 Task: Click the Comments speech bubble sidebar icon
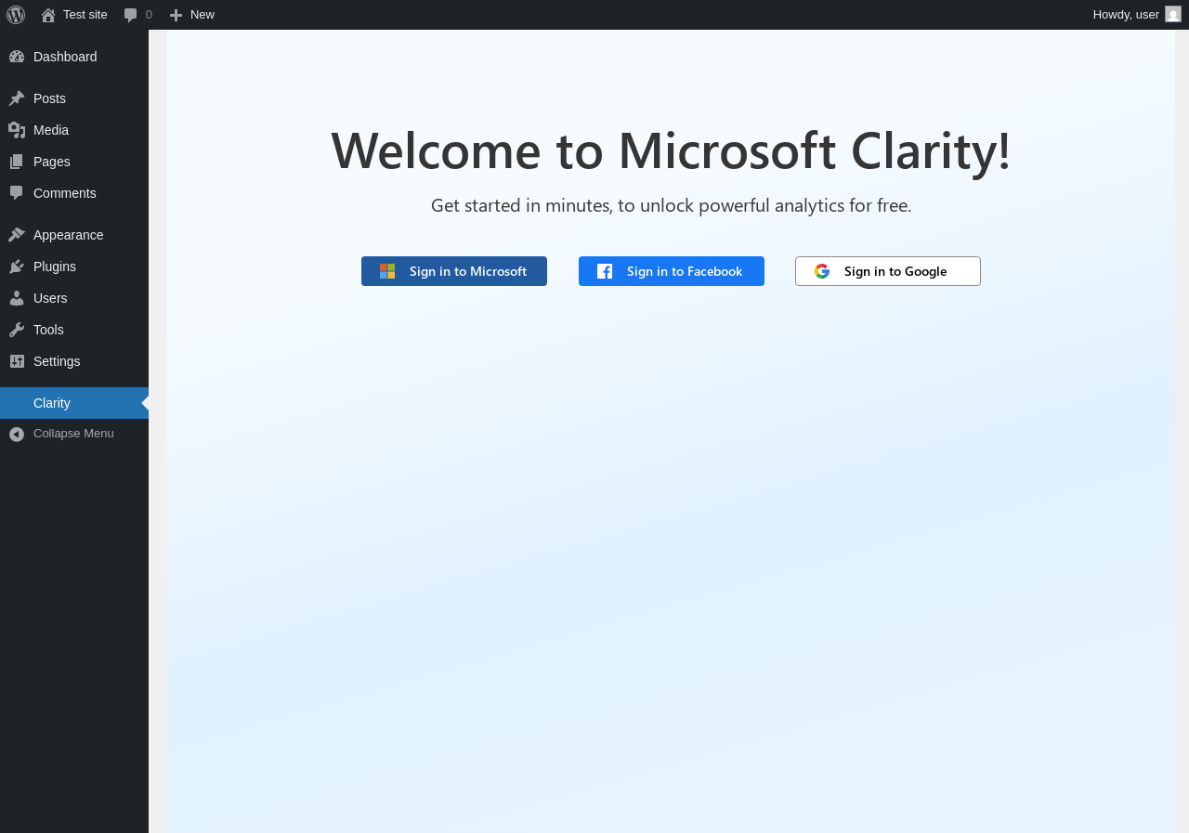click(17, 193)
